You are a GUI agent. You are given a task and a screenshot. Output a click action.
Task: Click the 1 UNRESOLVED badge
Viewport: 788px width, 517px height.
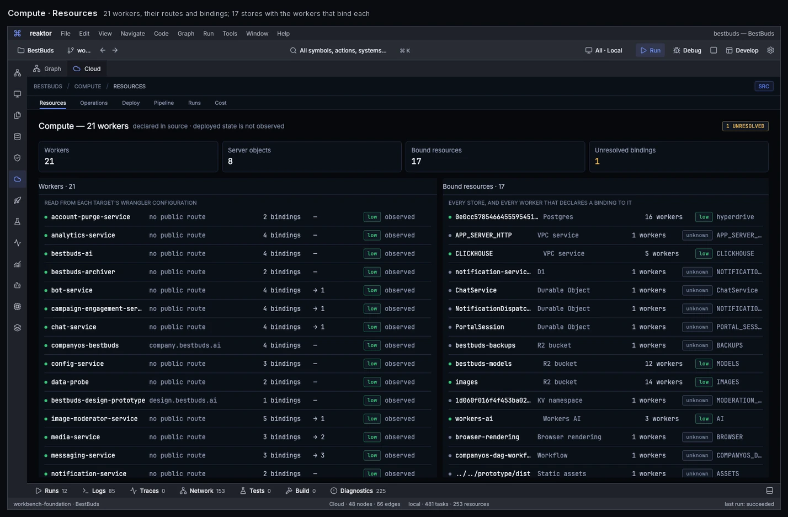(745, 126)
